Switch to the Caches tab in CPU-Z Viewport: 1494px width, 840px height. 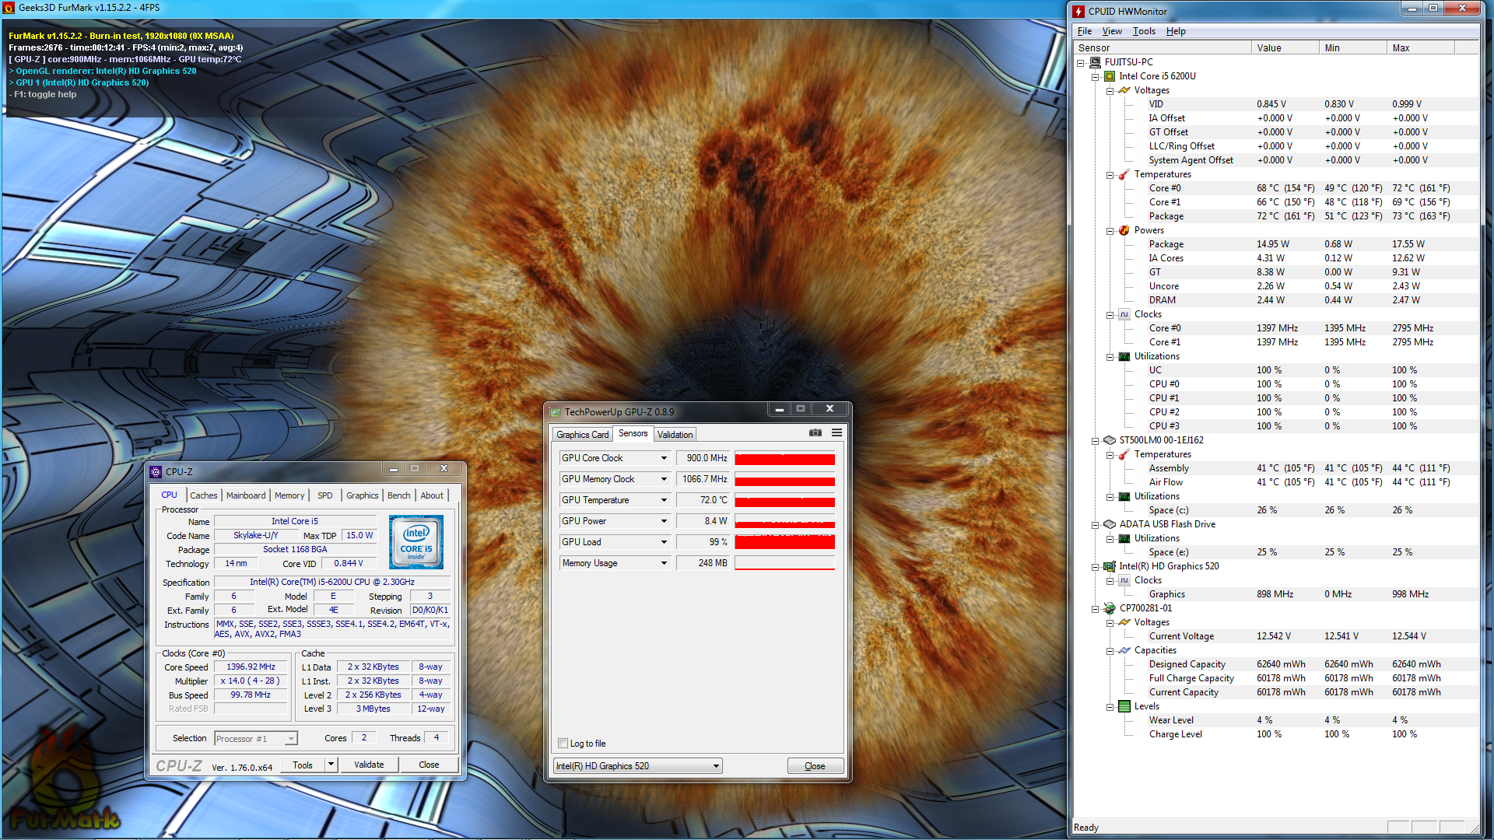(204, 495)
